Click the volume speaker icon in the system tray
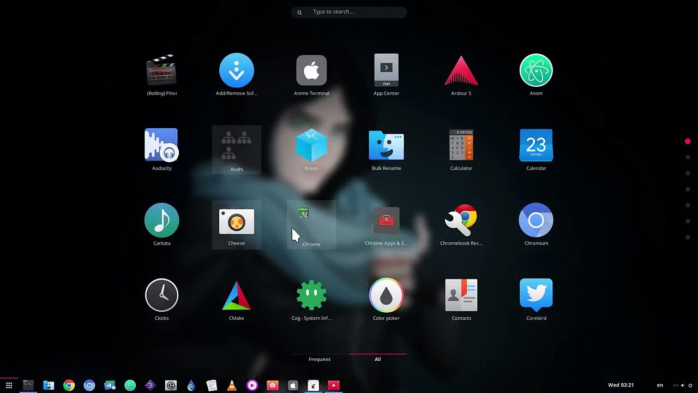The image size is (698, 393). point(682,385)
